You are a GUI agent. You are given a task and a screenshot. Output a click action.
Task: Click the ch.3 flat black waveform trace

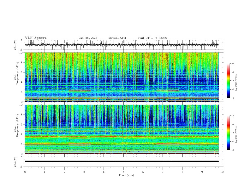coord(122,161)
